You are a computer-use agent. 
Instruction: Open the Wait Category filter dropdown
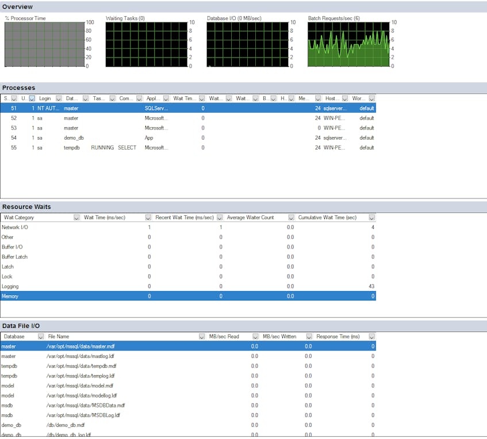point(76,217)
